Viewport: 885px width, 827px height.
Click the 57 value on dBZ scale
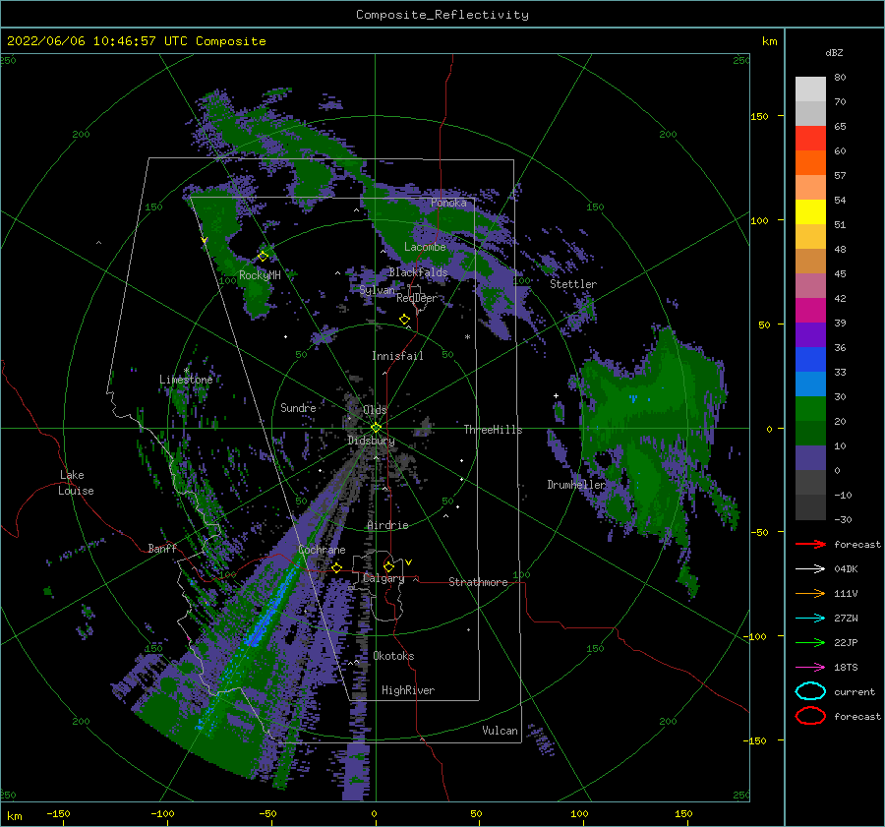tap(840, 176)
